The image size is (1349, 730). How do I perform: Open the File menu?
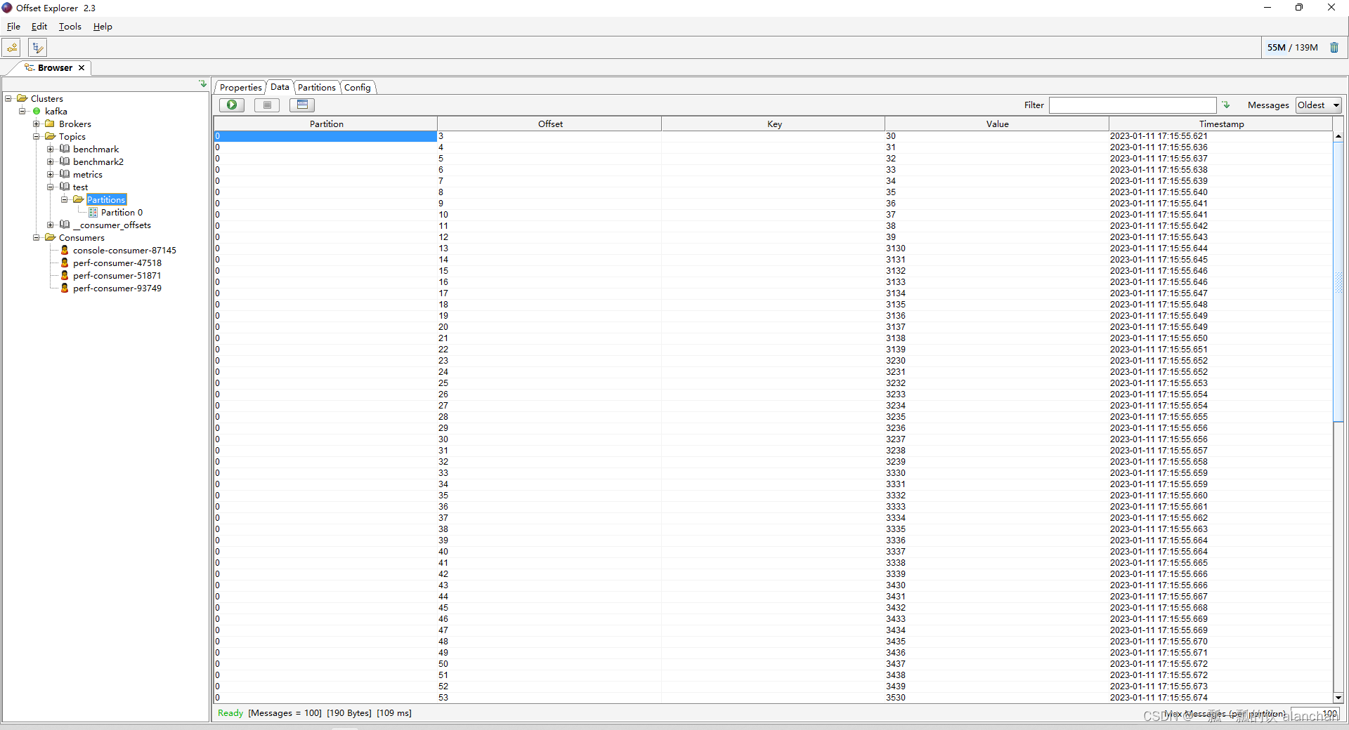[x=13, y=27]
